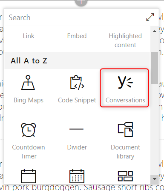Pick the single-day calendar icon web part

coord(29,176)
